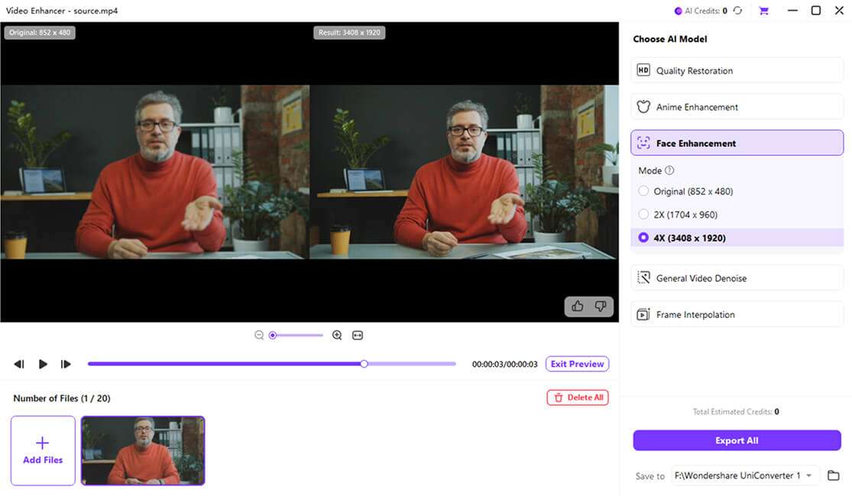Zoom out of the video preview
The image size is (852, 496).
click(x=258, y=335)
